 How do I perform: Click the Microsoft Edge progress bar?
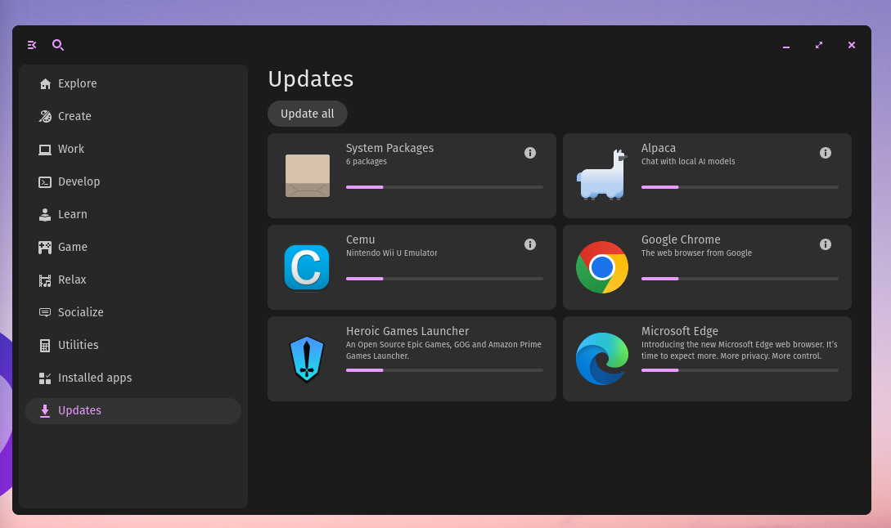(x=740, y=370)
